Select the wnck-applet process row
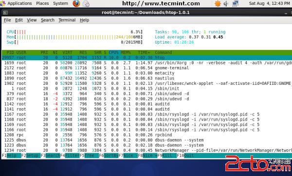The image size is (292, 176). (x=147, y=83)
